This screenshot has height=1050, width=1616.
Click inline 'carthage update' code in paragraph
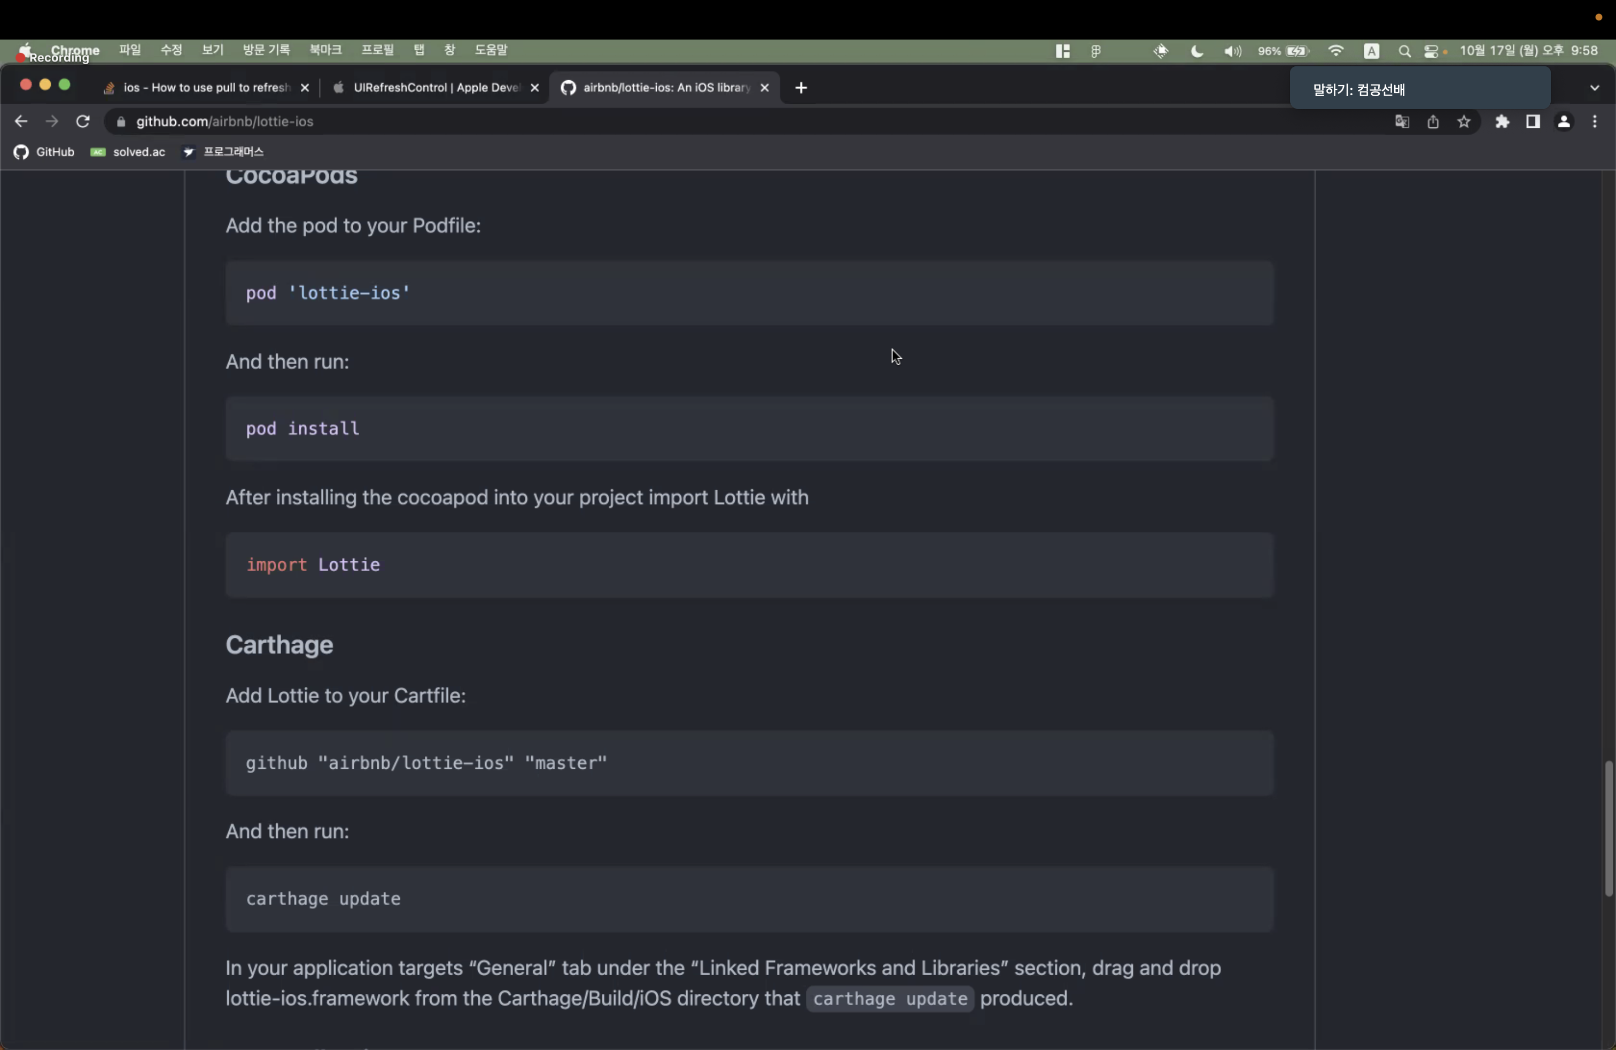click(890, 998)
